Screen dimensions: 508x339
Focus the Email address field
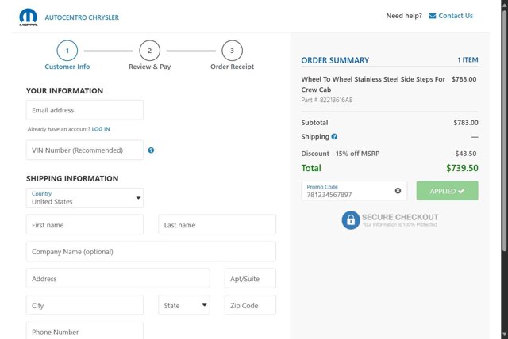pyautogui.click(x=85, y=110)
